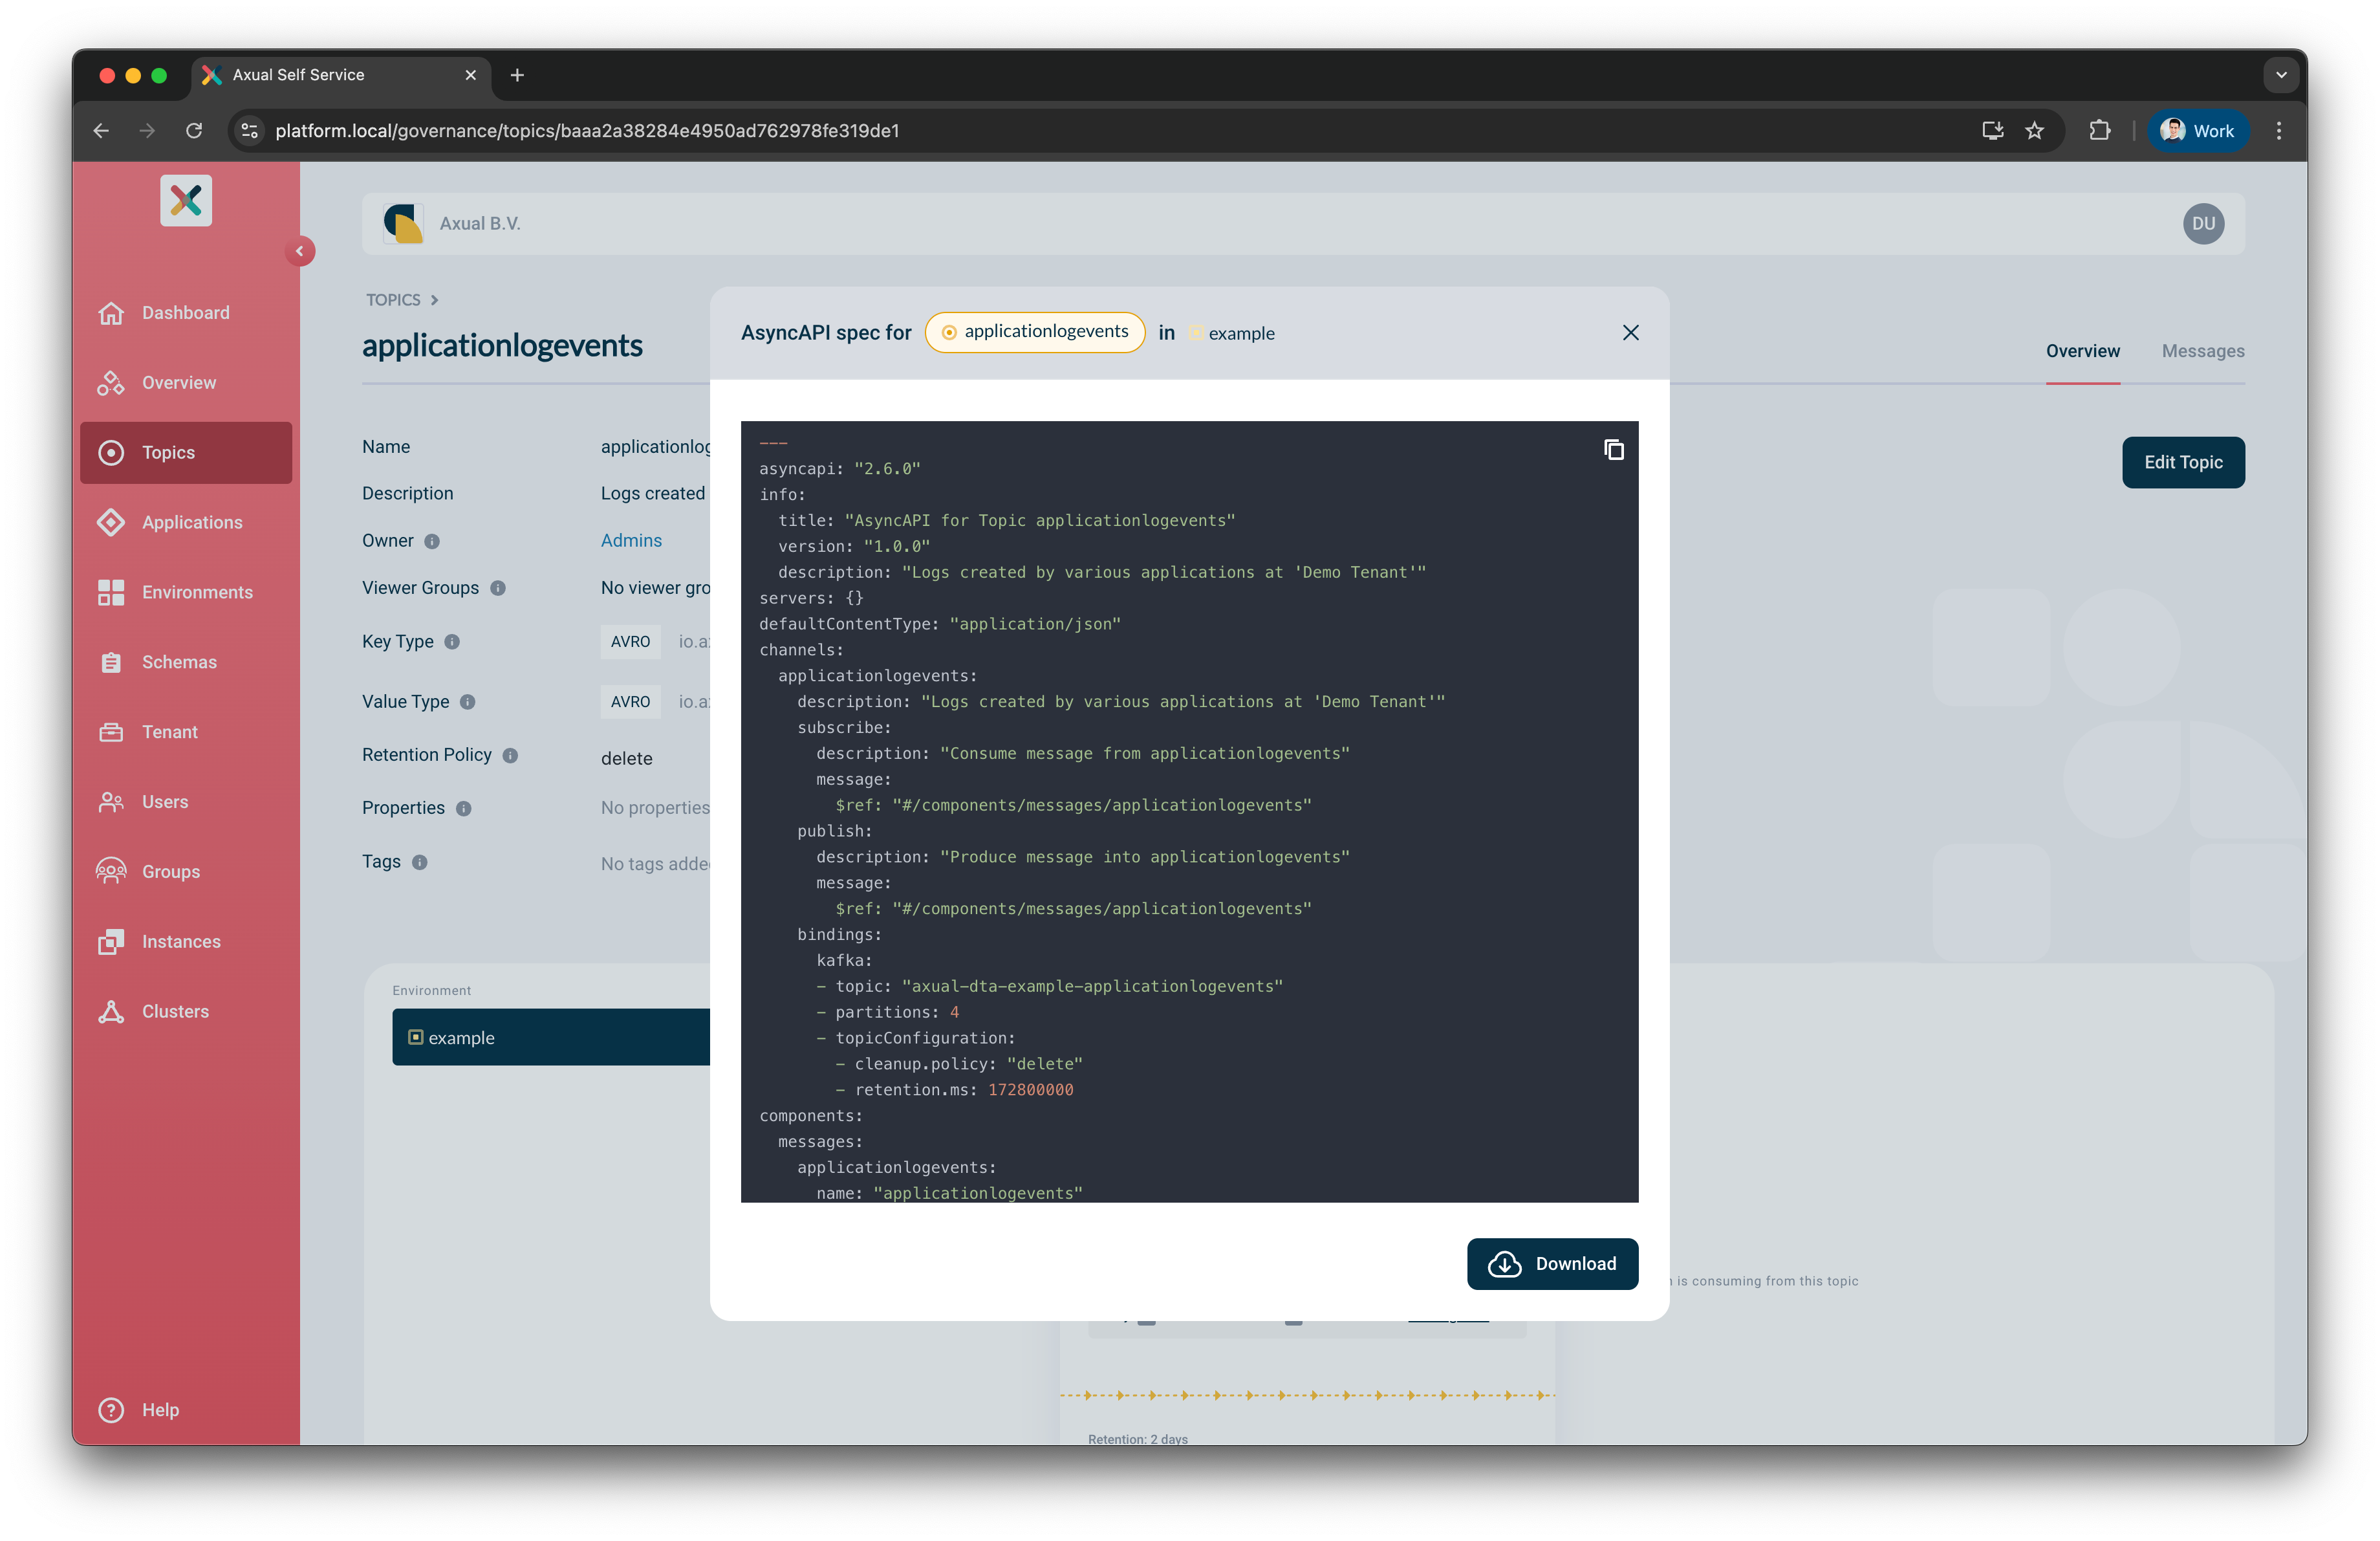Viewport: 2380px width, 1541px height.
Task: Open the Schemas section
Action: (179, 662)
